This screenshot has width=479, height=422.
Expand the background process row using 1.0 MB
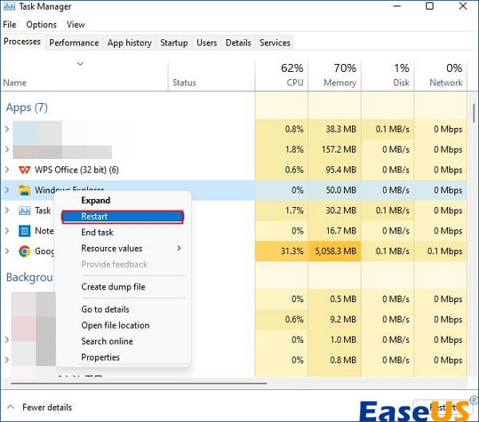point(6,340)
